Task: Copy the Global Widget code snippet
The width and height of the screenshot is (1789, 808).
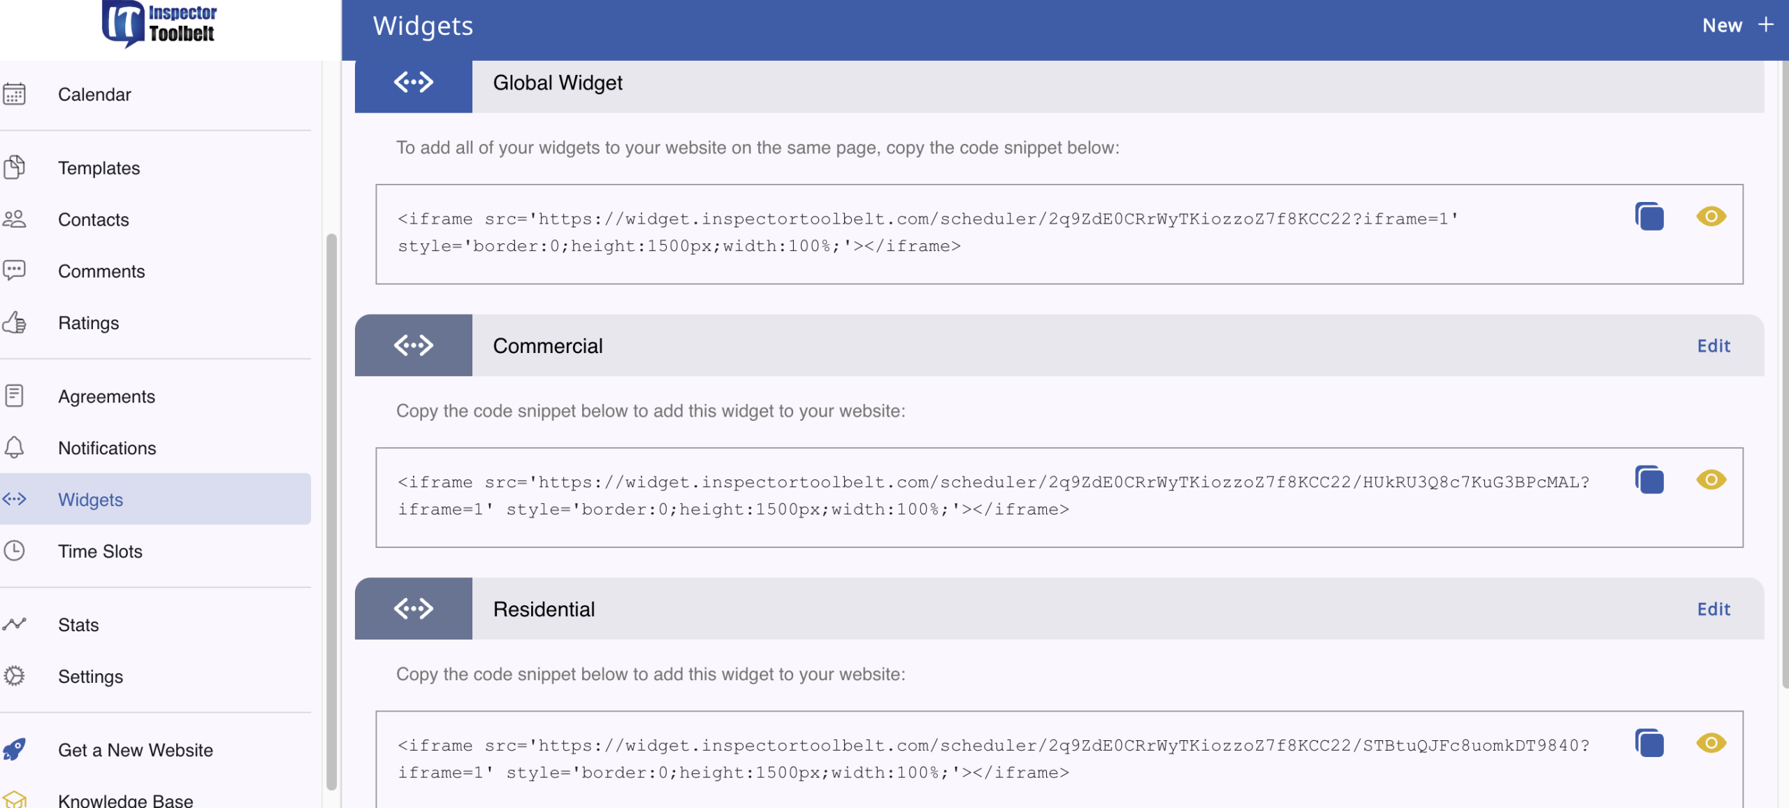Action: click(1649, 217)
